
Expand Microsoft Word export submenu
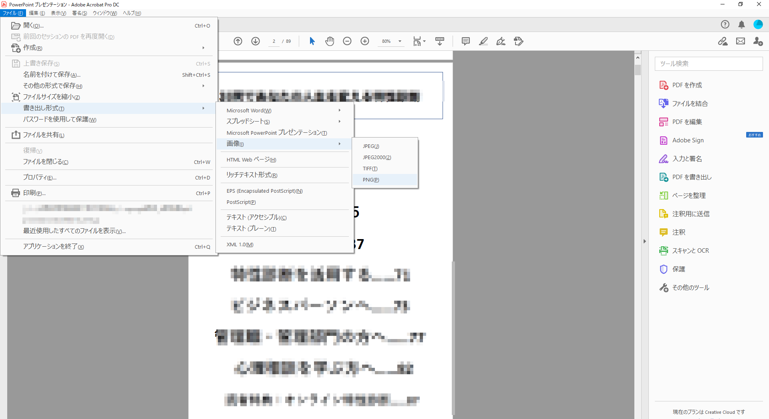click(284, 110)
